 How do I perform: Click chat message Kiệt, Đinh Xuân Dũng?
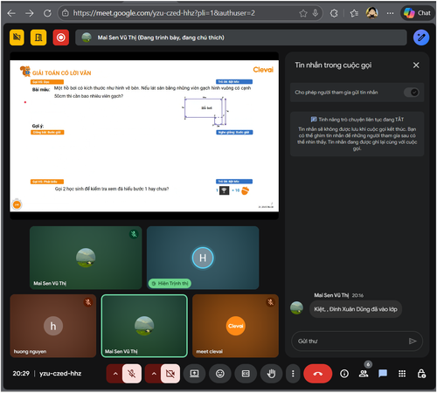[x=356, y=309]
